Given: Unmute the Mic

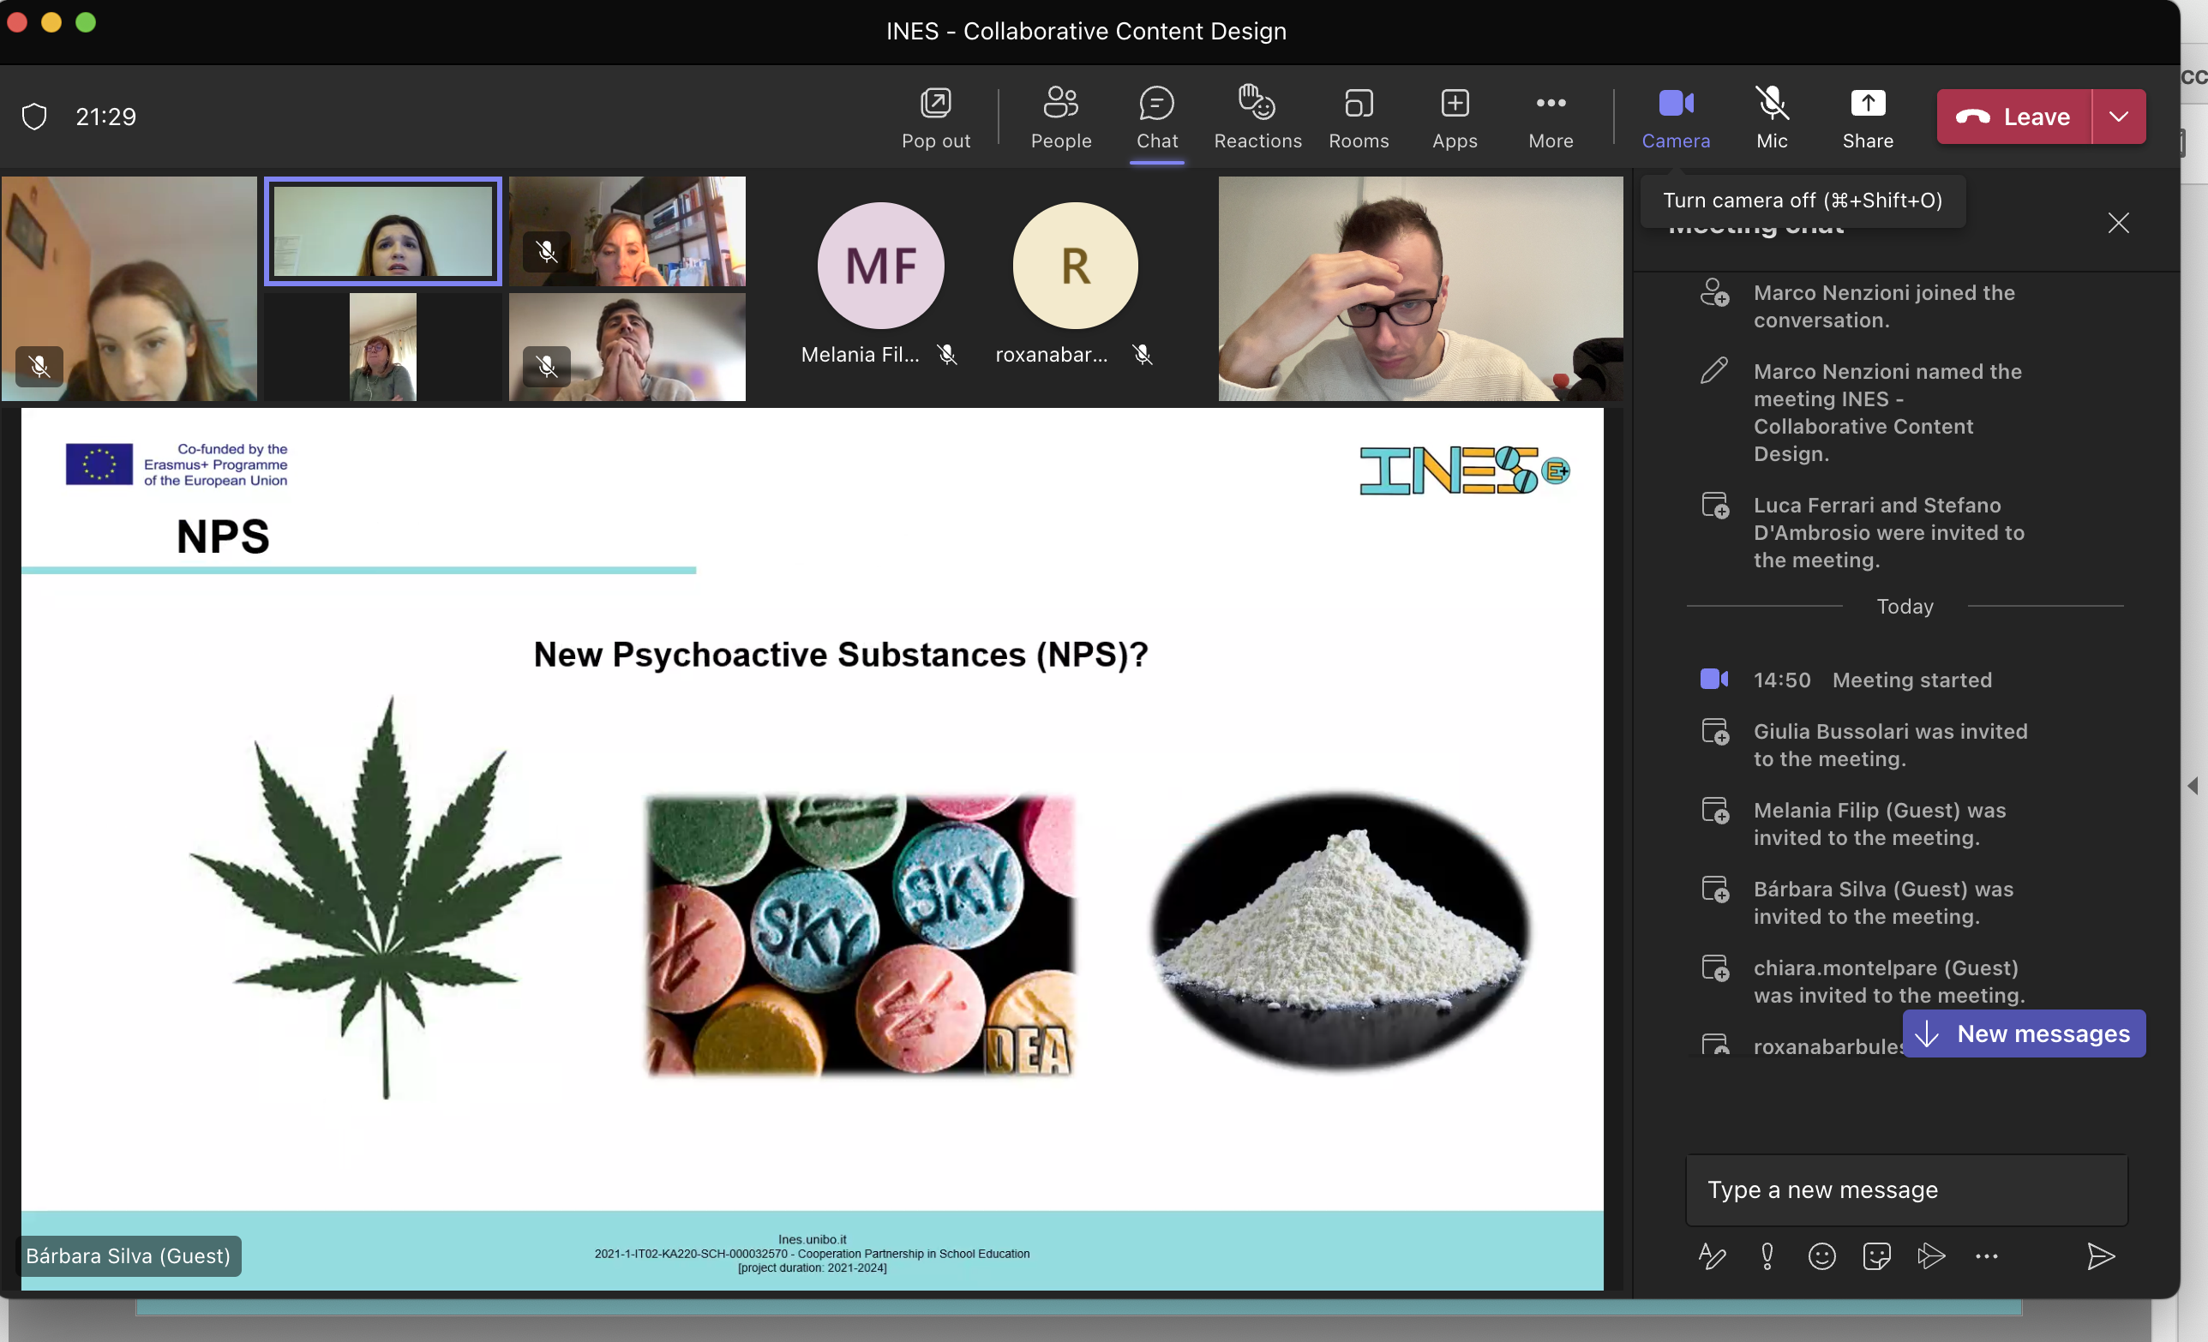Looking at the screenshot, I should click(1772, 117).
